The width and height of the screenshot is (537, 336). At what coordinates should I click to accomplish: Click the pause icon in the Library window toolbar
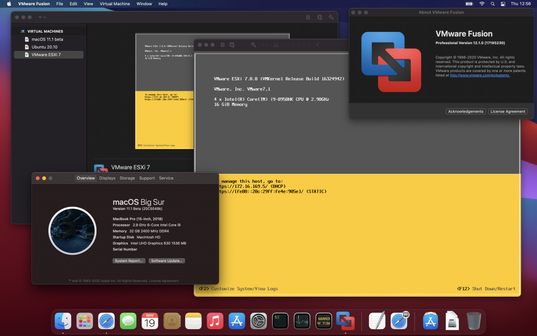308,17
